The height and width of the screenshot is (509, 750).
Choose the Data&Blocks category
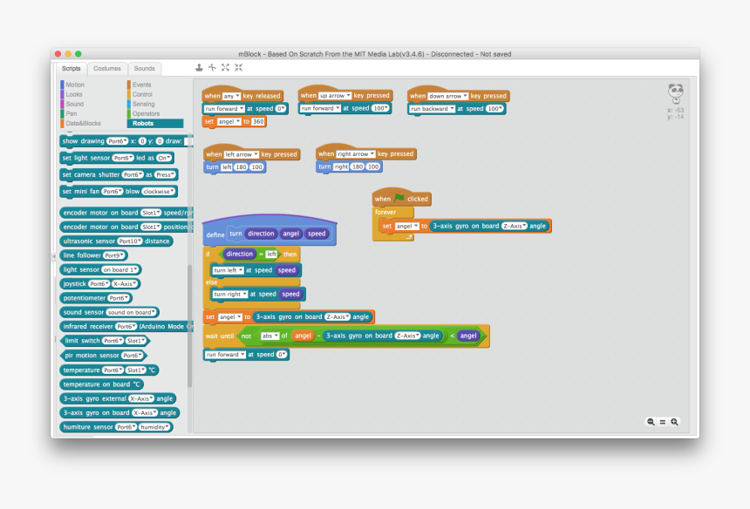click(83, 124)
